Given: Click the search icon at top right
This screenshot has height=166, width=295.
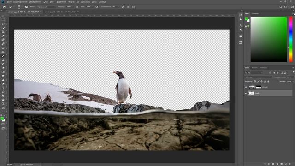Looking at the screenshot, I should click(x=281, y=7).
